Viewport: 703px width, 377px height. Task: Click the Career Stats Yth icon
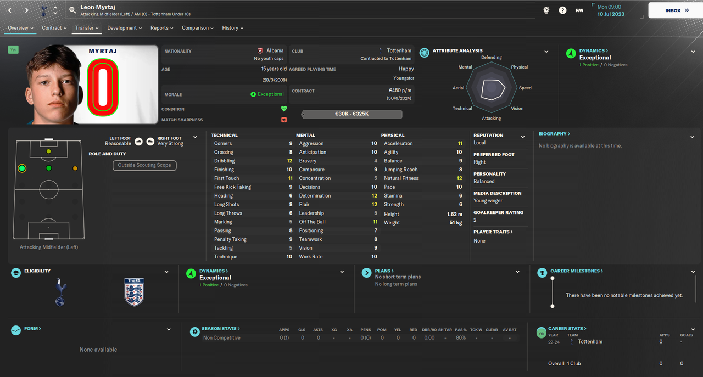coord(541,333)
